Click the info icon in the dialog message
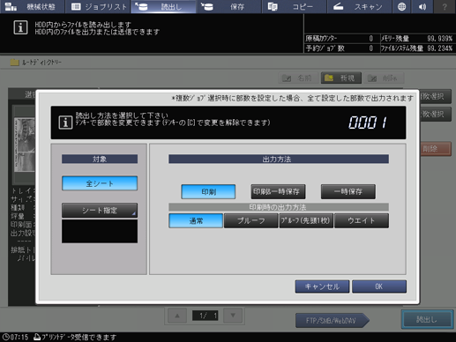The image size is (456, 342). (65, 123)
